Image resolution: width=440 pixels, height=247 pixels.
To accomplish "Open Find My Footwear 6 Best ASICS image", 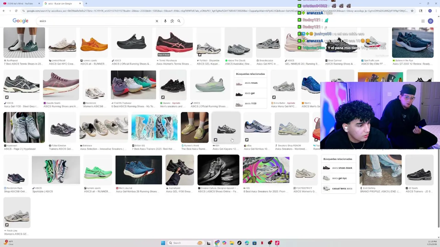I will point(133,85).
